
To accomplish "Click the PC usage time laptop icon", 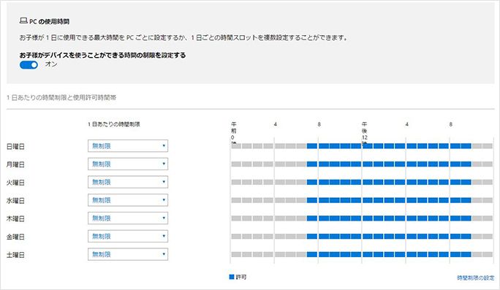I will click(23, 21).
